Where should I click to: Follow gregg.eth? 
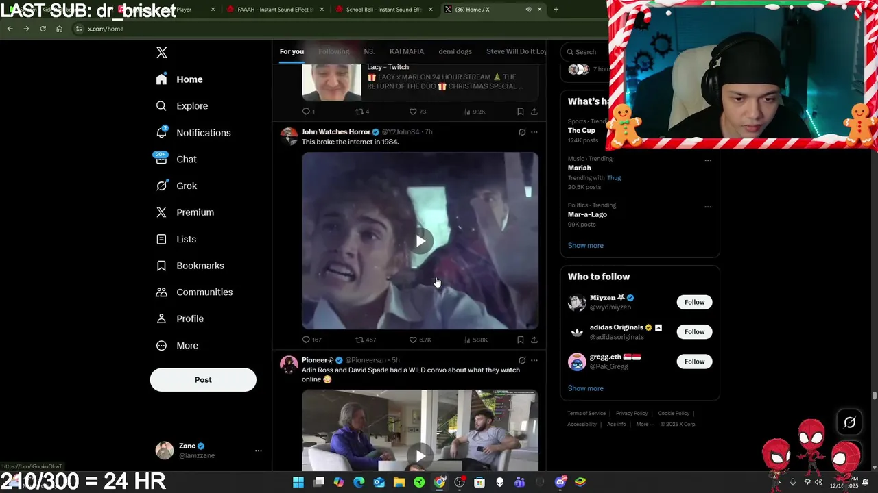tap(694, 362)
